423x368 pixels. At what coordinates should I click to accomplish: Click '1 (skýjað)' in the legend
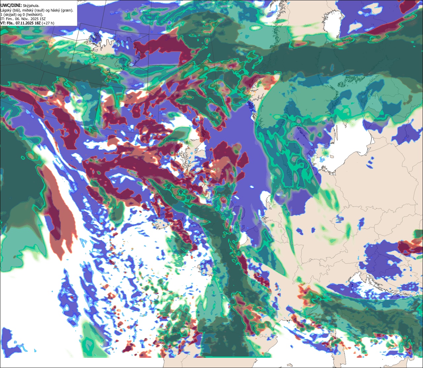pos(9,15)
